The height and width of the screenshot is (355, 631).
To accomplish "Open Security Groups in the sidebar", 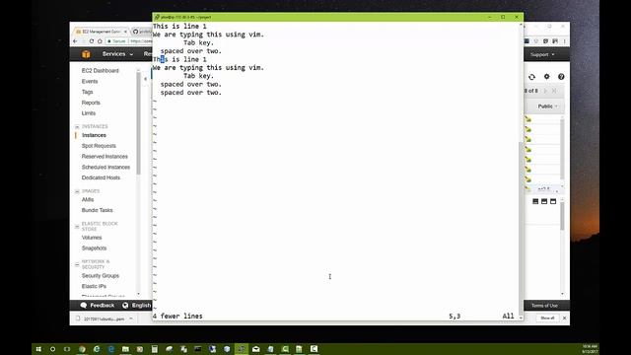I will point(101,276).
